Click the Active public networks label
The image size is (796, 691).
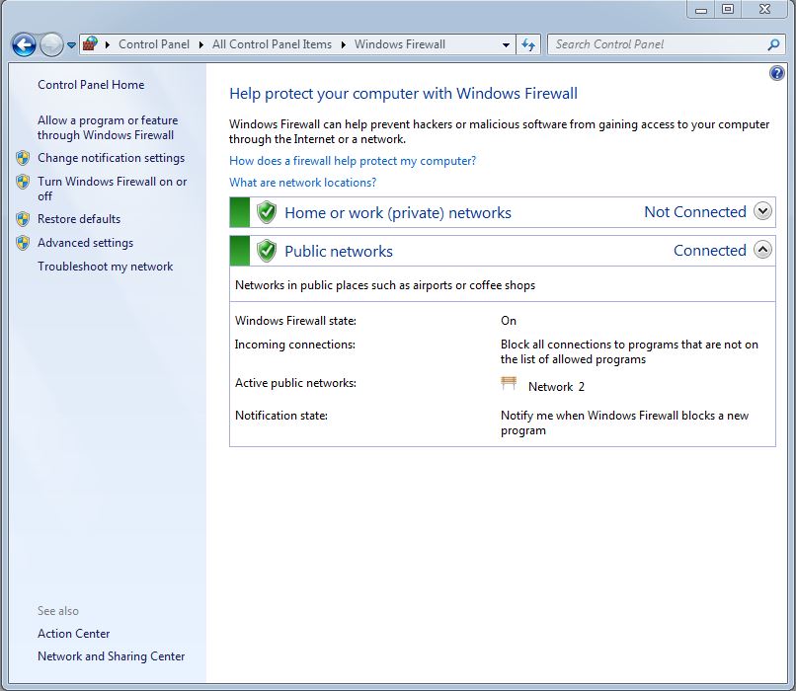(295, 383)
